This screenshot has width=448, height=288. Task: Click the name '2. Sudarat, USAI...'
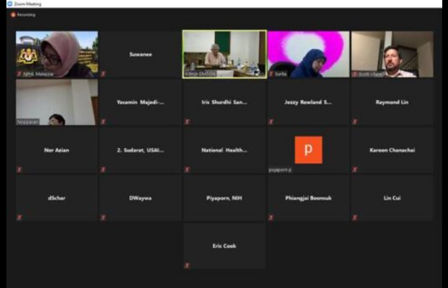(141, 150)
